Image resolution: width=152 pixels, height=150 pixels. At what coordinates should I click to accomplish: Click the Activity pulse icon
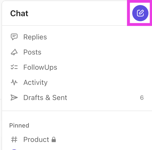(14, 82)
